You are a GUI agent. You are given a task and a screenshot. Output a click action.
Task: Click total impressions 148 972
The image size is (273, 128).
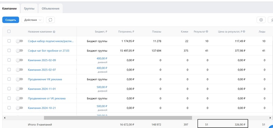[156, 125]
